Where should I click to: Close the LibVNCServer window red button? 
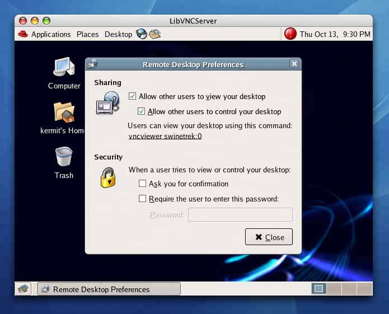coord(23,21)
